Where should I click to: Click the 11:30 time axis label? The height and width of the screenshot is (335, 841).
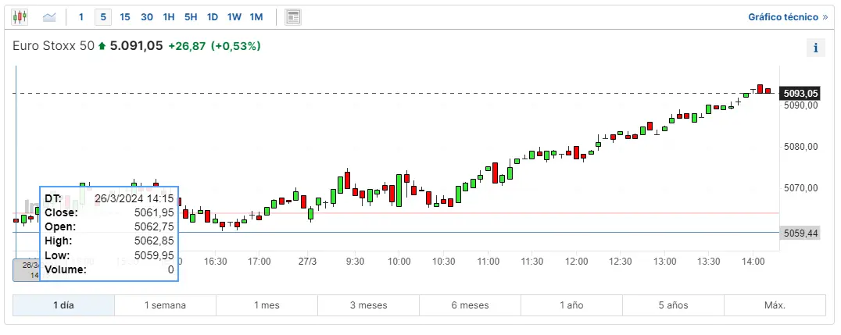[x=531, y=261]
